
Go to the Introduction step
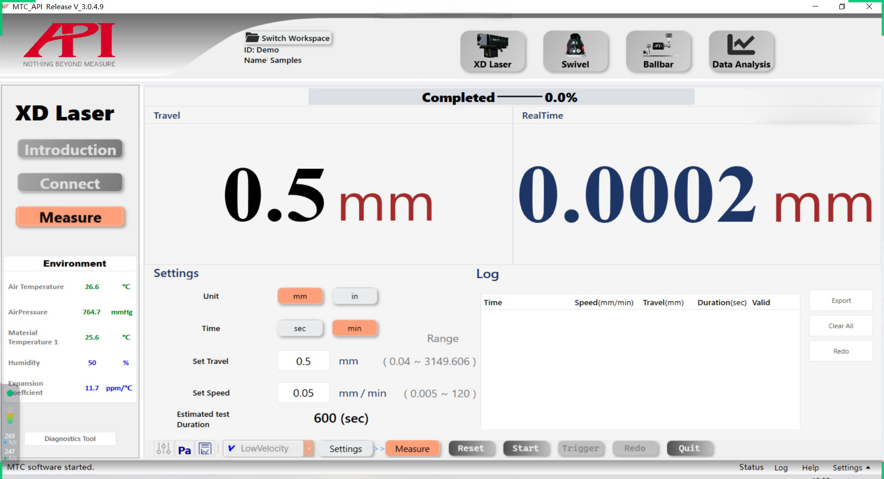click(x=70, y=150)
